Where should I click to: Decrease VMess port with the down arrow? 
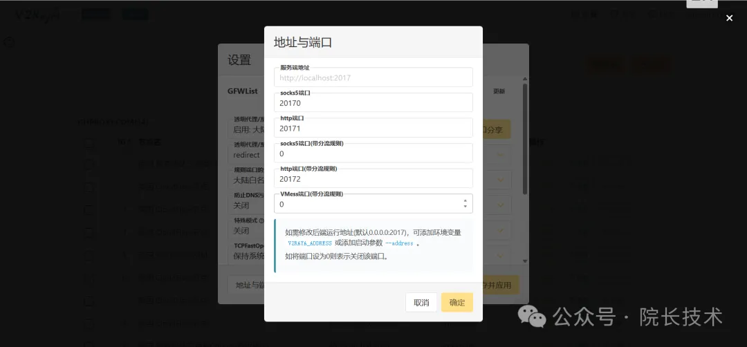click(x=465, y=207)
